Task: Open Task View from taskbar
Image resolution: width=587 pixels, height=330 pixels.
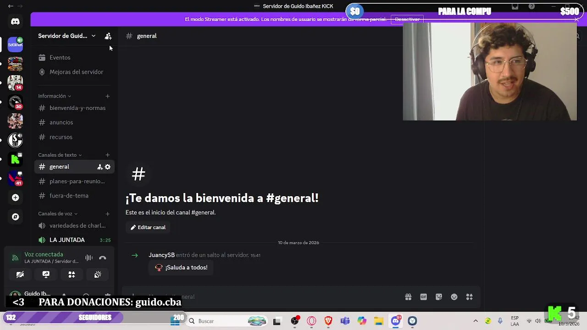Action: (x=277, y=321)
